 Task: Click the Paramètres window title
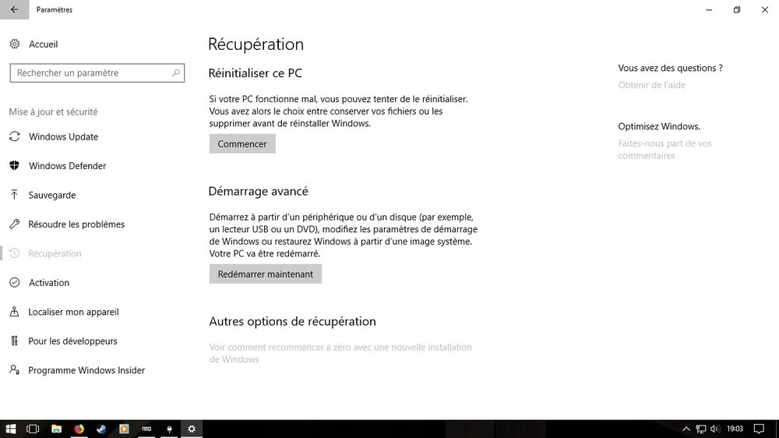coord(55,9)
